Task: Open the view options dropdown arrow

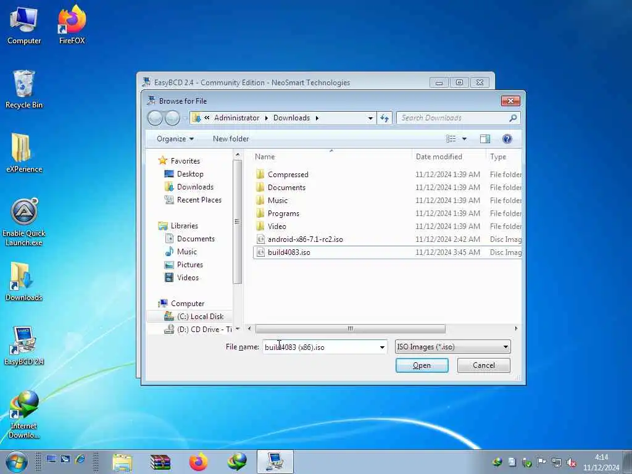Action: [x=464, y=139]
